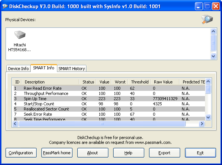Click the magnifier disk logo icon
Viewport: 222px width, 165px height.
coord(207,19)
